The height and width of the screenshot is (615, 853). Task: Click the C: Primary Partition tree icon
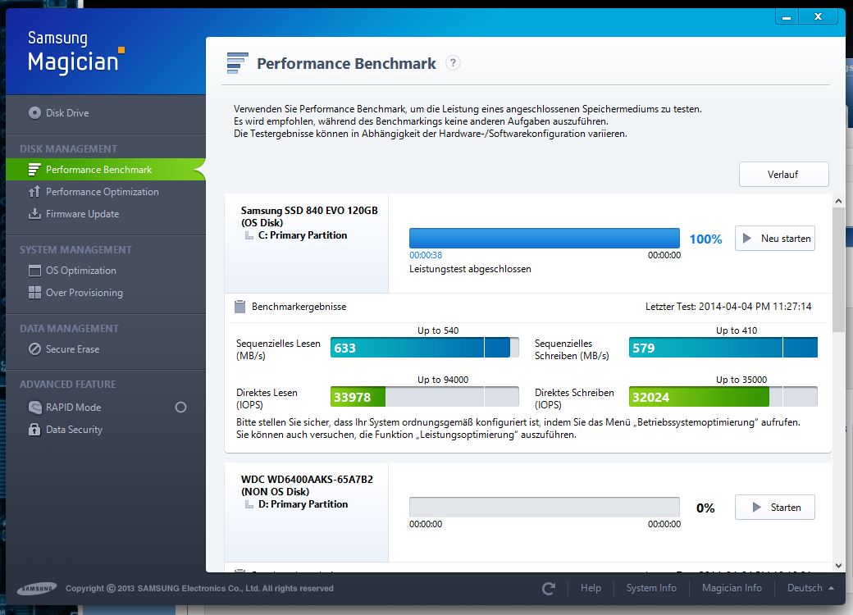tap(249, 235)
